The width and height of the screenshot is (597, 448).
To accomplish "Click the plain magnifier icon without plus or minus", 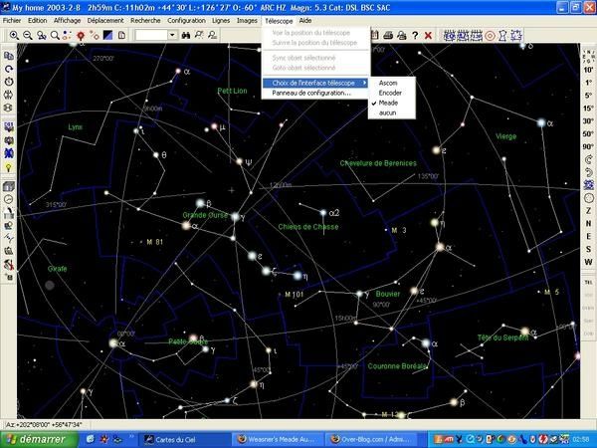I will click(55, 36).
